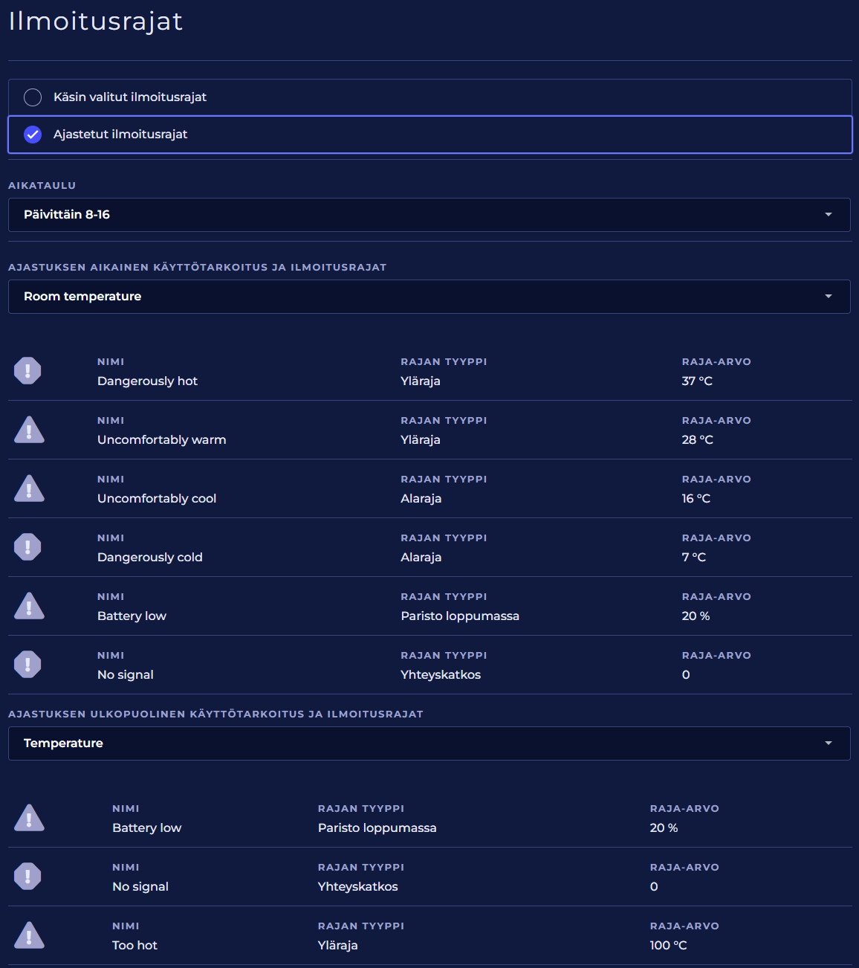Open the Aikataulu dropdown showing Päivittäin 8-16
The width and height of the screenshot is (859, 968).
(x=429, y=215)
